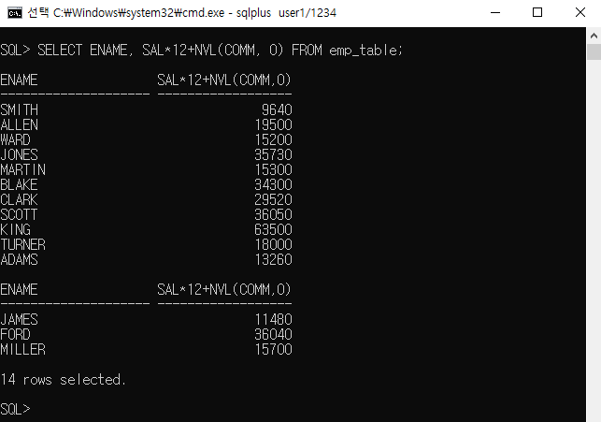Screen dimensions: 601x422
Task: Click the name KING
Action: 15,230
